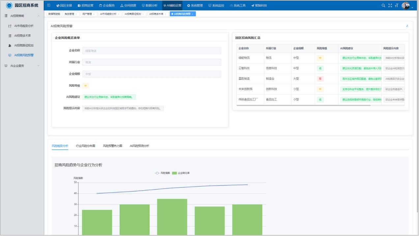Open the user avatar menu
This screenshot has width=419, height=236.
(x=406, y=6)
